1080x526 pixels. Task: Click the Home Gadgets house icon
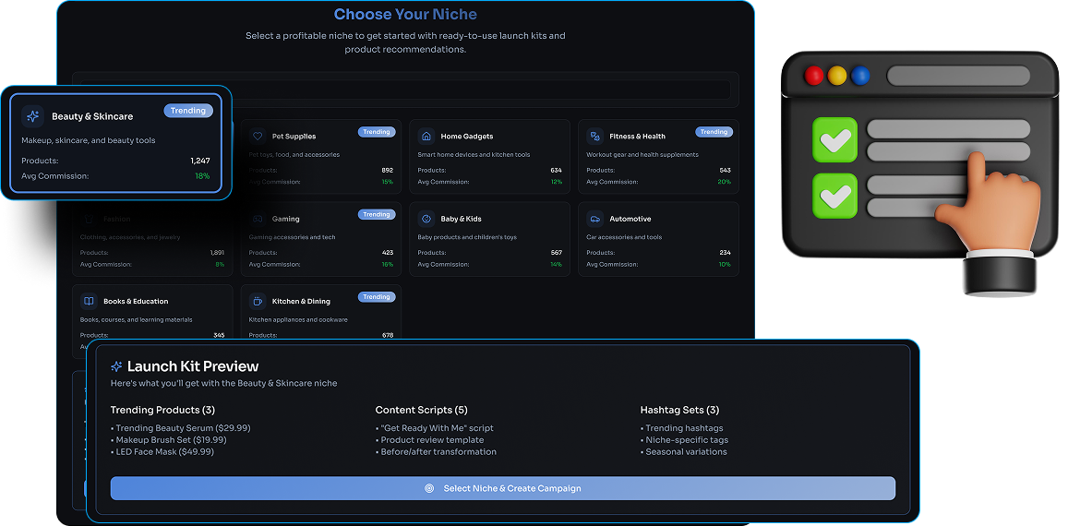(x=426, y=136)
